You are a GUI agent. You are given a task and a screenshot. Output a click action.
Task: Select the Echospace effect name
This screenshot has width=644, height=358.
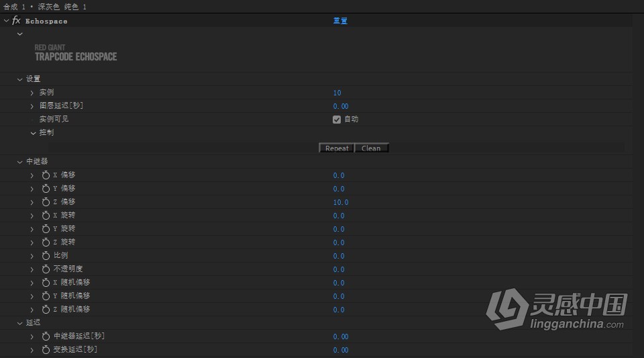[46, 21]
